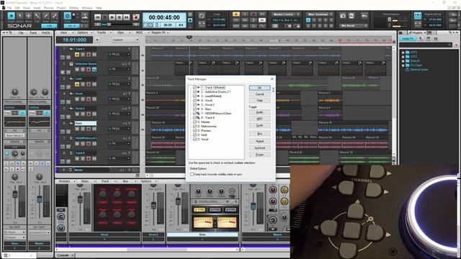Uncheck the Master bus checkbox
The image size is (461, 259).
pyautogui.click(x=194, y=122)
